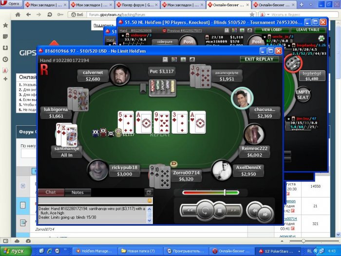
Task: Click the chat input field
Action: 93,200
